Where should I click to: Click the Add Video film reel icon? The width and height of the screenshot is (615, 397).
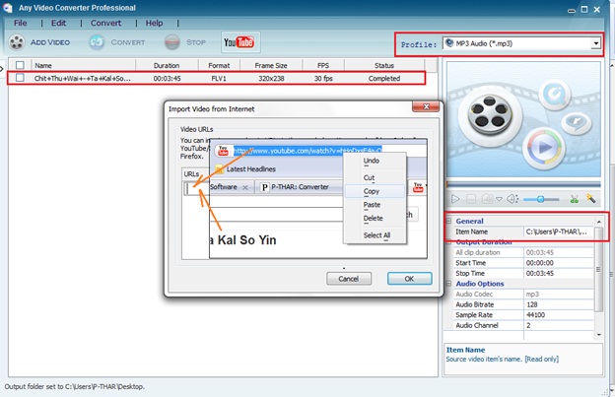pos(17,42)
